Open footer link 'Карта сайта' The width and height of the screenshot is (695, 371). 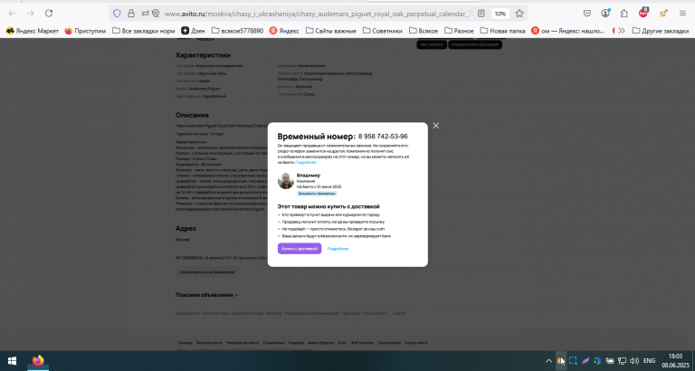[416, 343]
